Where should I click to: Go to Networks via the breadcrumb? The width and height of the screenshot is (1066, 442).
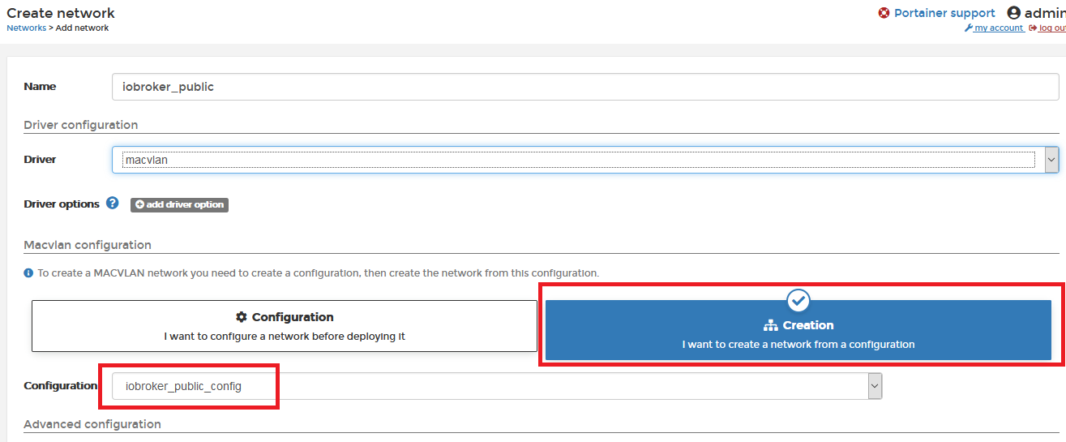tap(26, 28)
